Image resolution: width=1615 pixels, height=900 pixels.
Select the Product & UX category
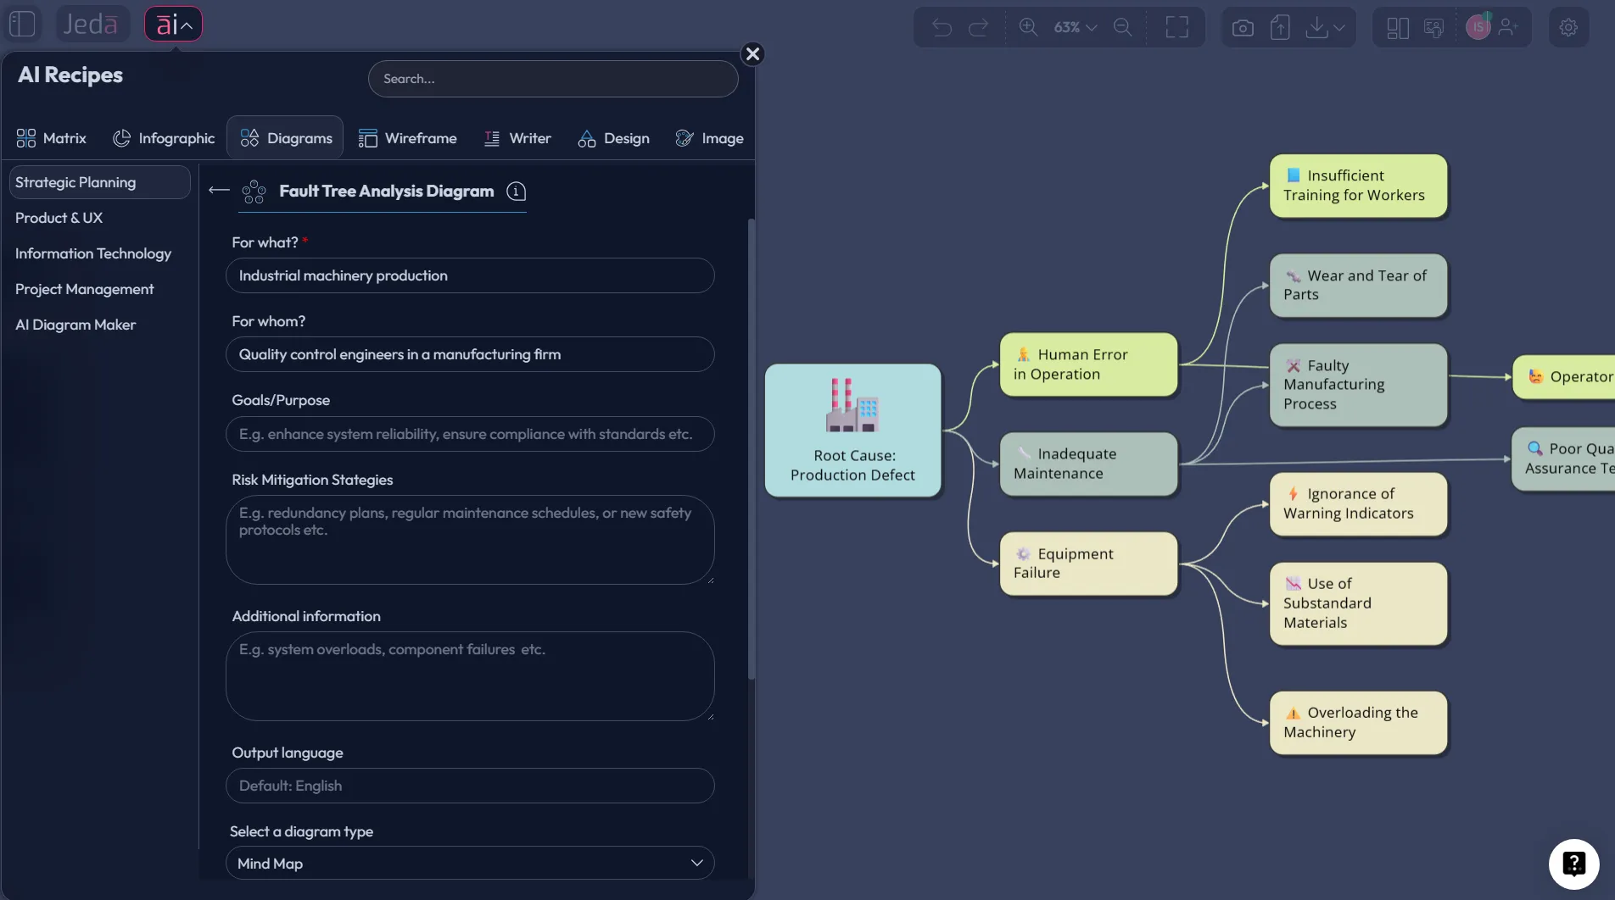(x=59, y=218)
